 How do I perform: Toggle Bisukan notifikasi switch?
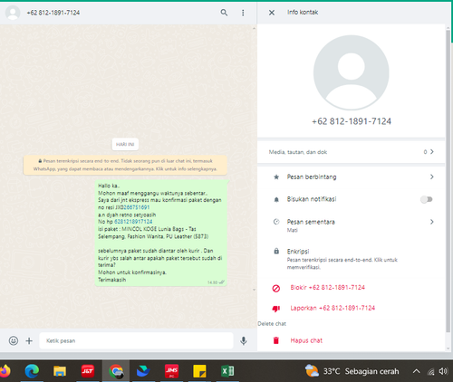[x=427, y=199]
